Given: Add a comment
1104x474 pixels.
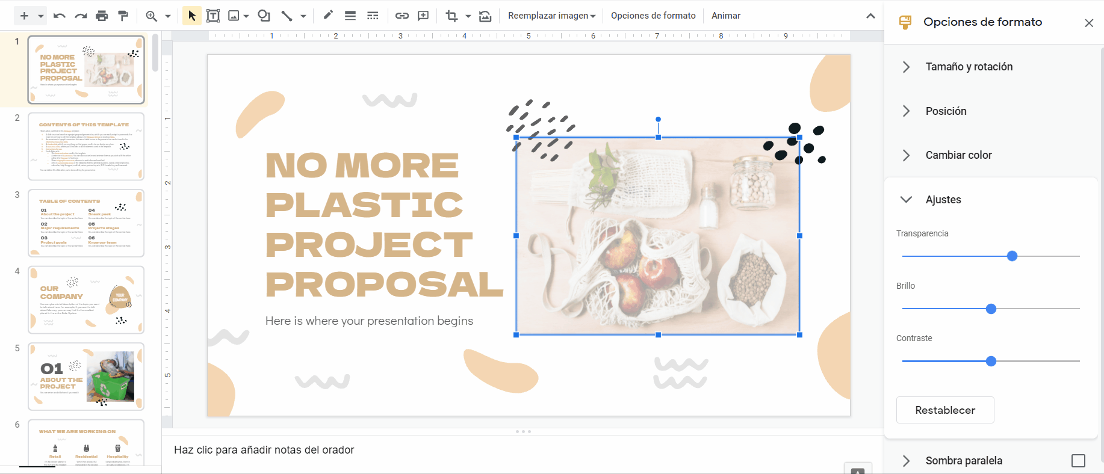Looking at the screenshot, I should (423, 16).
